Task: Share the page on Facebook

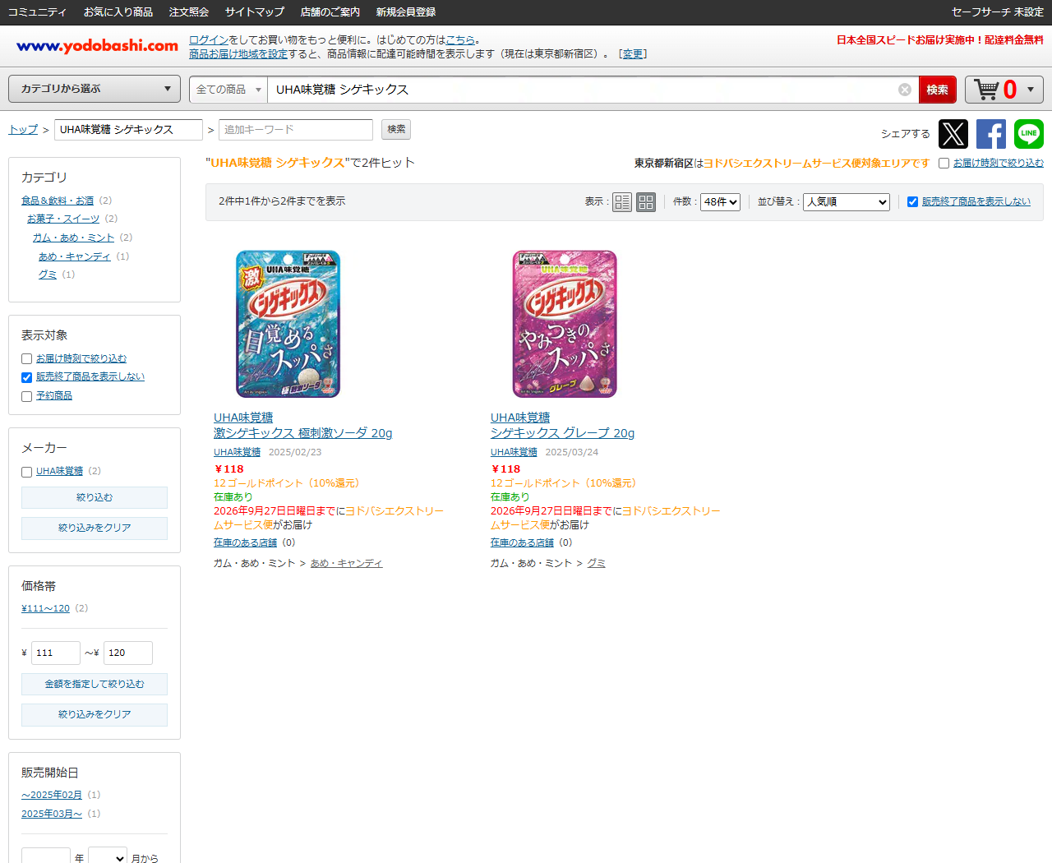Action: (991, 133)
